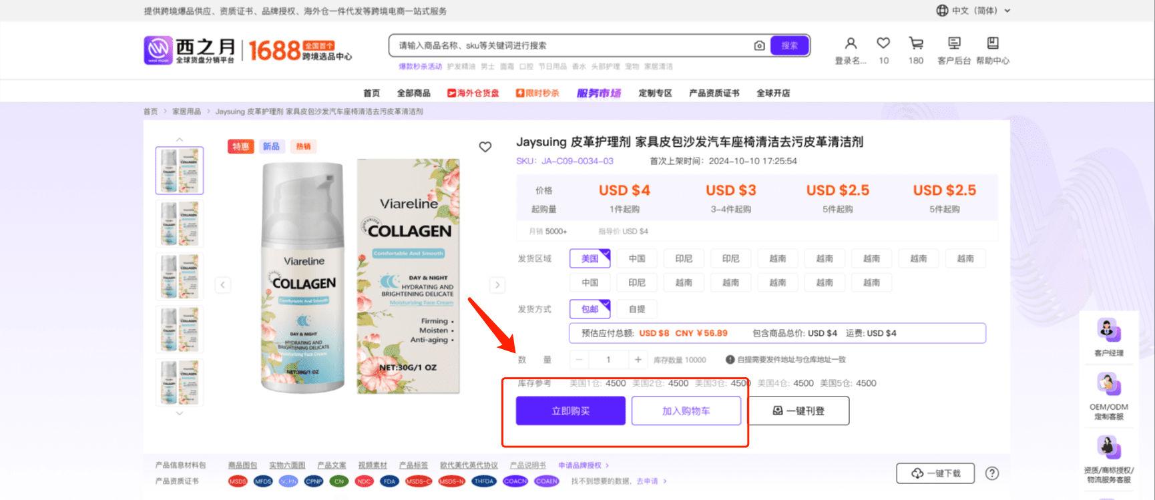Contact the 客户经理 account manager avatar
This screenshot has width=1155, height=500.
pyautogui.click(x=1108, y=330)
